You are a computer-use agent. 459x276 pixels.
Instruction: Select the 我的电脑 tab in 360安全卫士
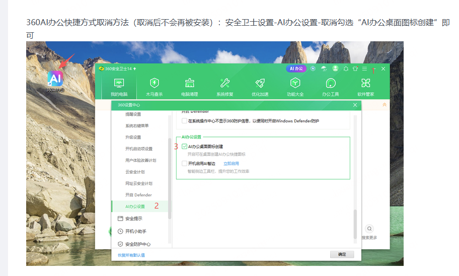(119, 87)
